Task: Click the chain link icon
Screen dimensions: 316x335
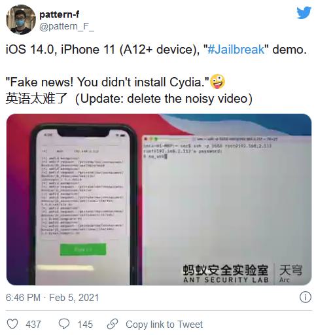Action: pos(113,324)
